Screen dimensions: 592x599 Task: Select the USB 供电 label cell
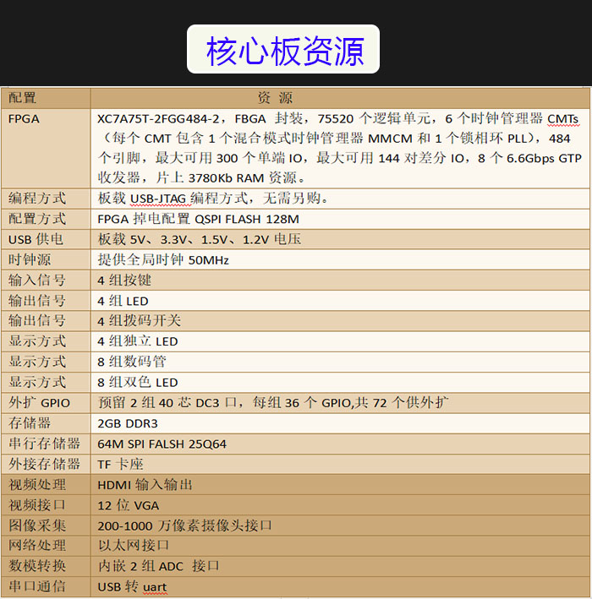point(46,240)
